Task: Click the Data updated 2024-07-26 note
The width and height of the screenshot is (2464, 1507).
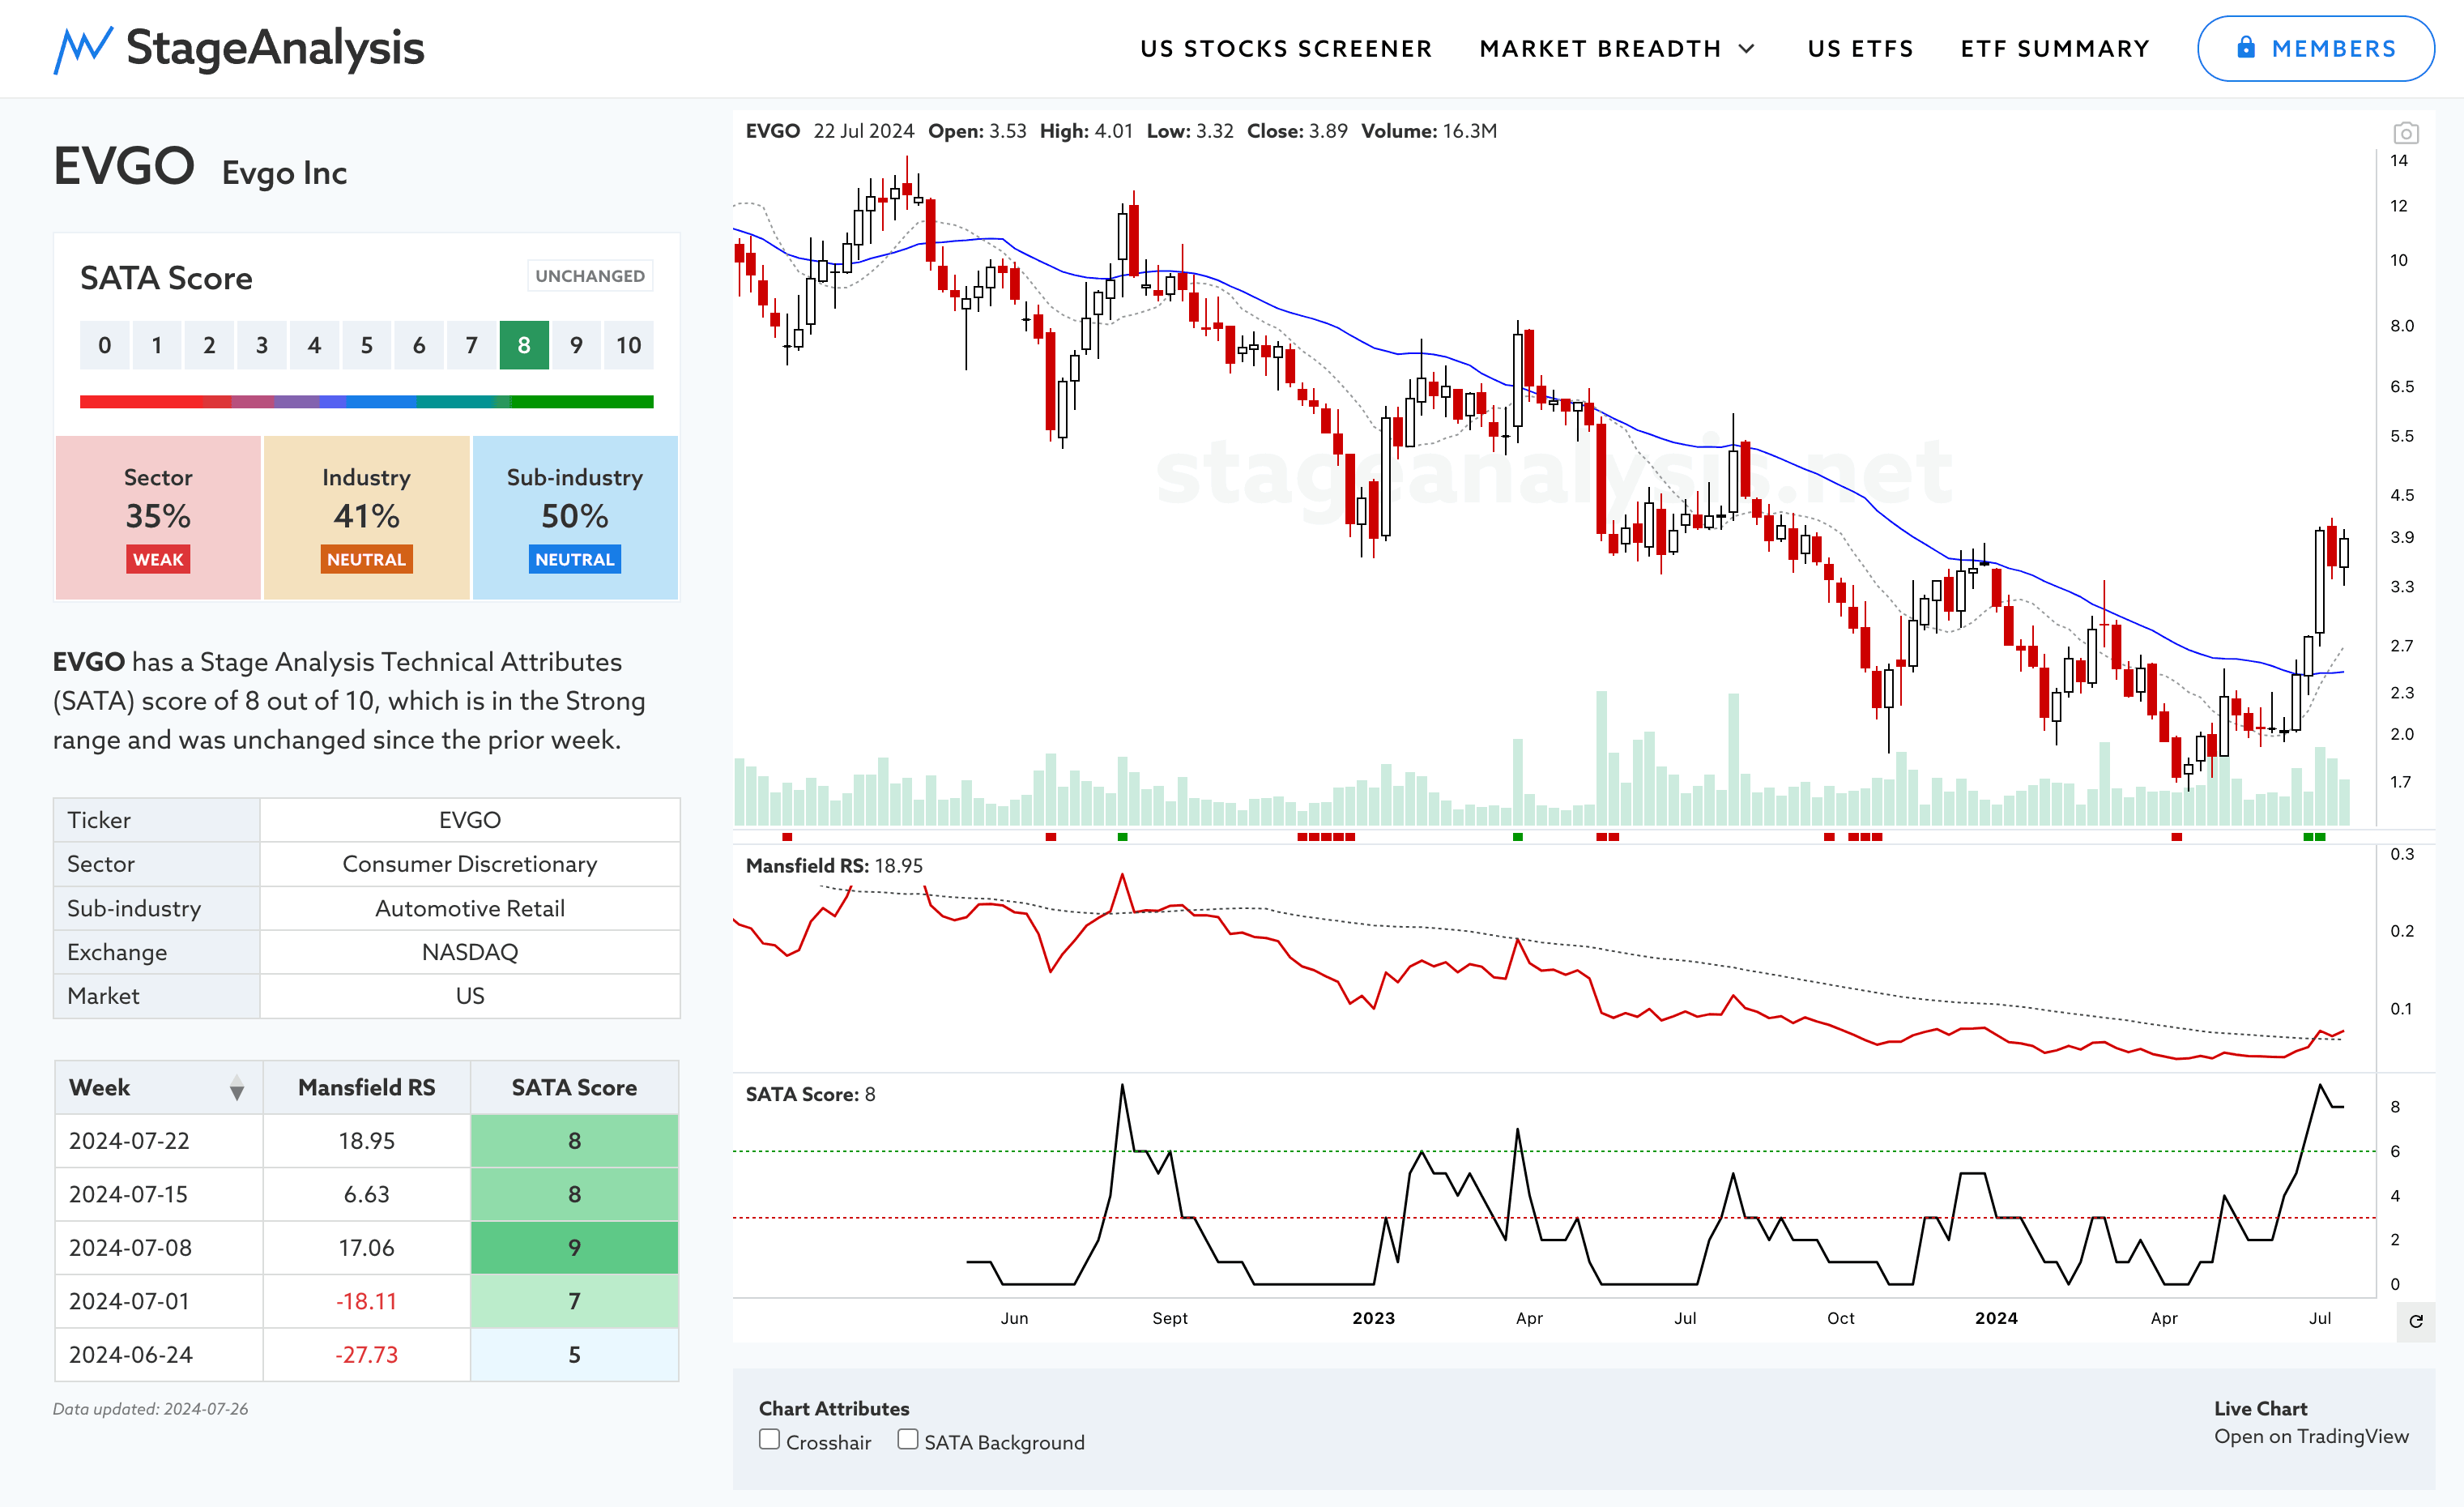Action: point(150,1409)
